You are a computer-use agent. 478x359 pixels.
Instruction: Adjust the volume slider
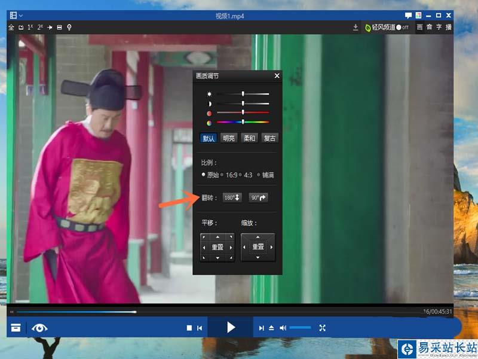point(300,327)
